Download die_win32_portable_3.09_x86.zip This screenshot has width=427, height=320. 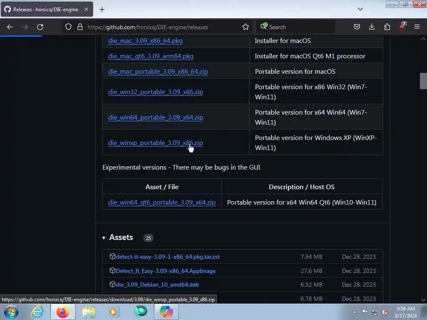tap(156, 92)
